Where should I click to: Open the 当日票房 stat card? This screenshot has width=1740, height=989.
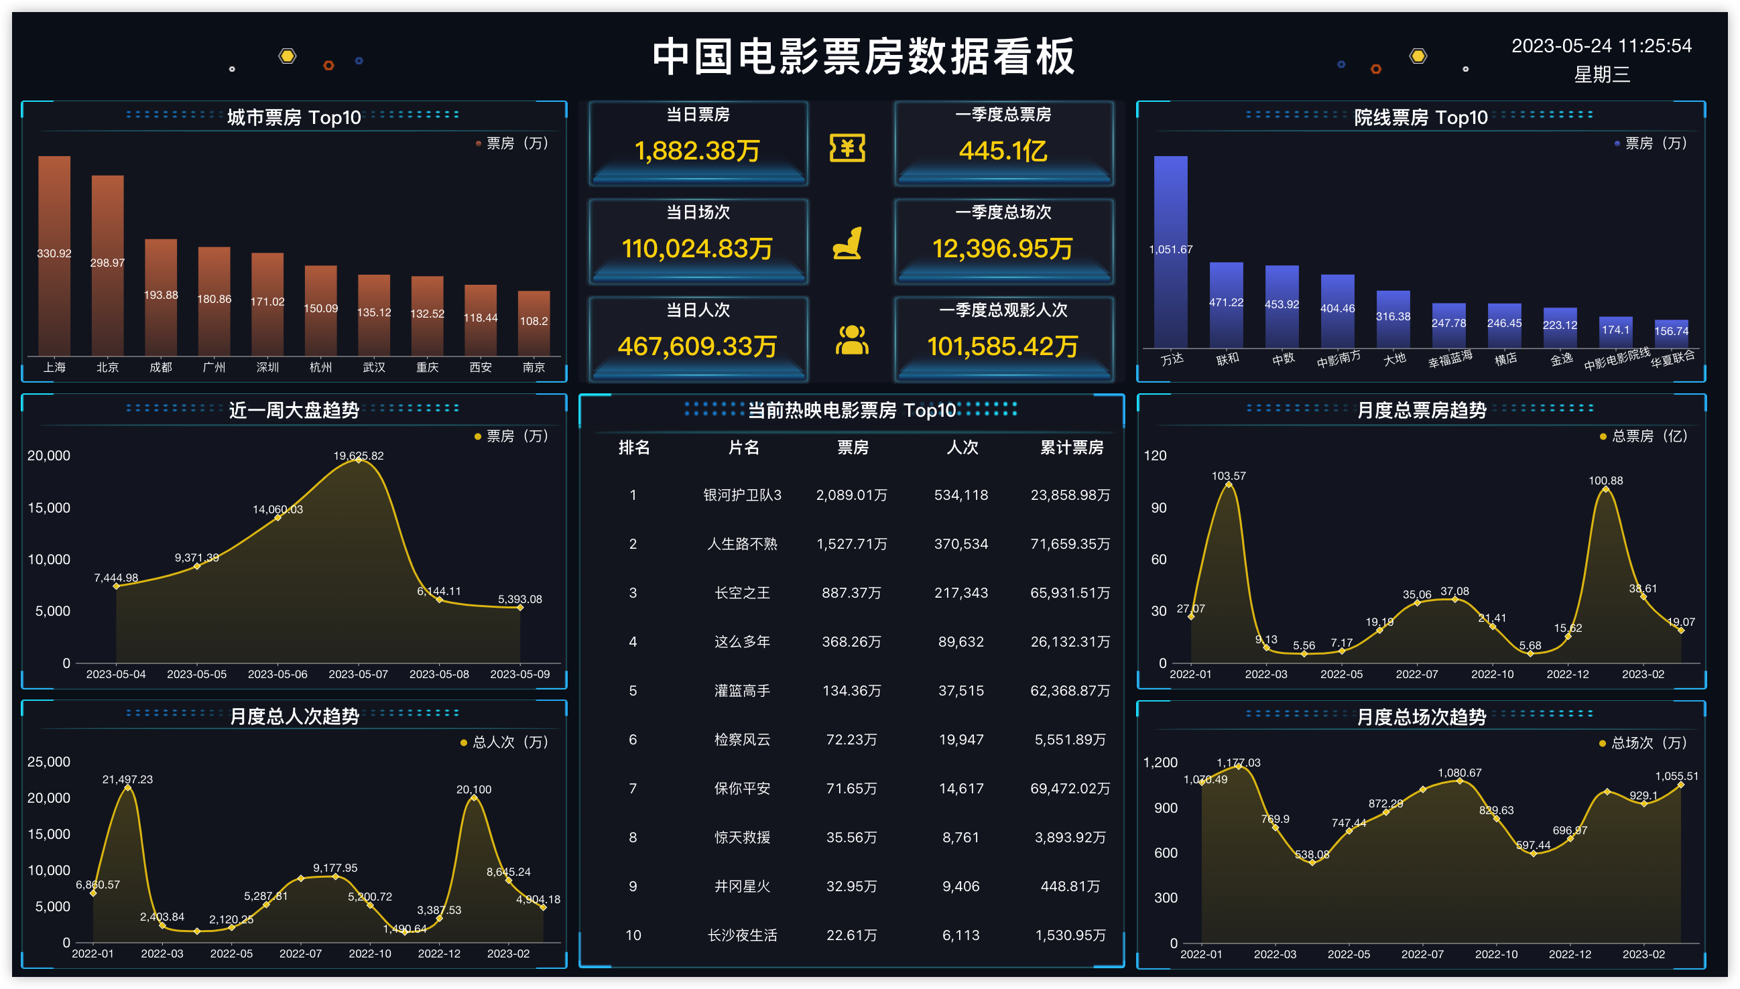(698, 143)
